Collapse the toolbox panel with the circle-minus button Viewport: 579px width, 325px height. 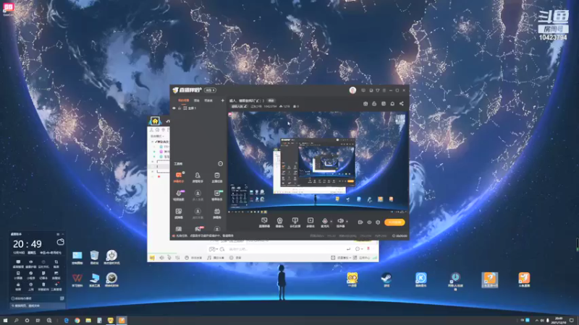(x=220, y=164)
